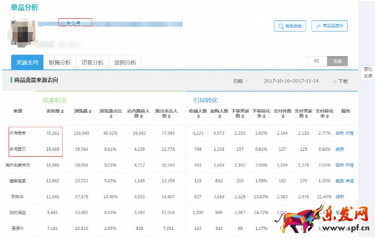Open 趋势 link for 手淘搜索 row

(340, 133)
